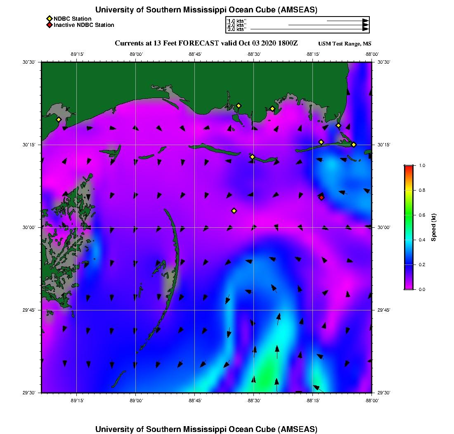Select the inactive red NDBC station marker on the map
454x434 pixels.
click(322, 198)
